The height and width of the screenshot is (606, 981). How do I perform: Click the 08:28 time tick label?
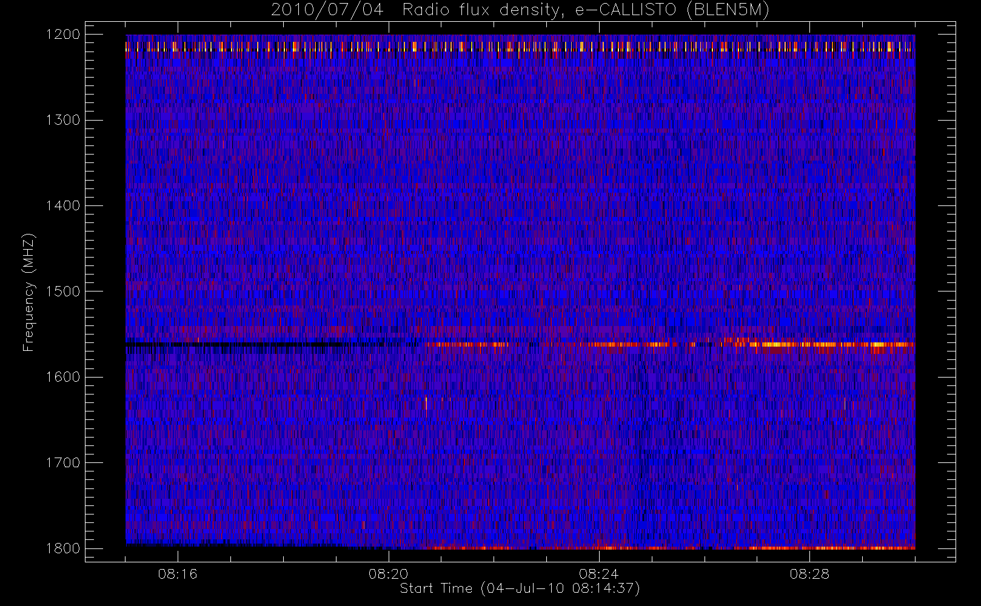click(809, 574)
